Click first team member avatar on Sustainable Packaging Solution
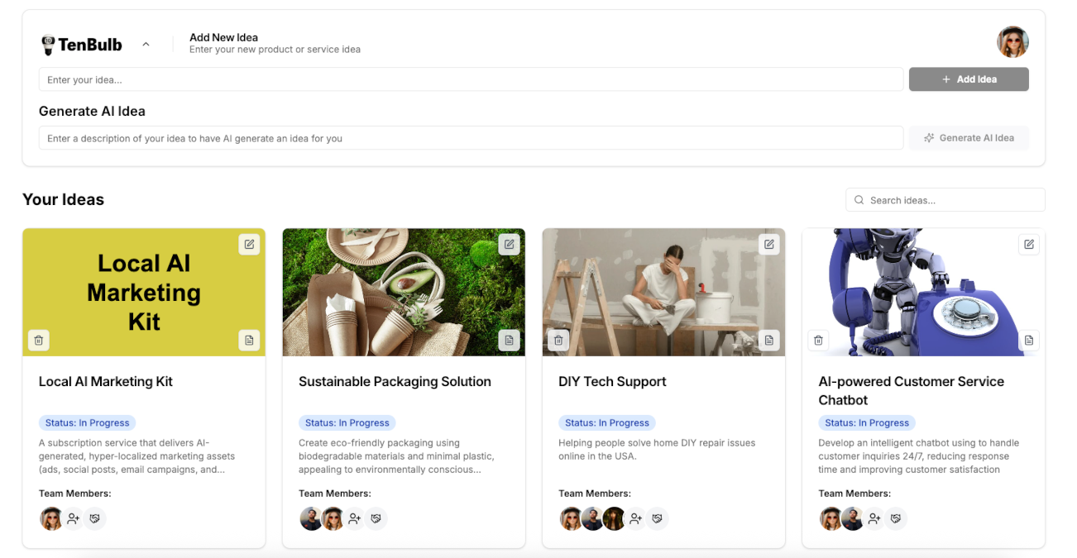The width and height of the screenshot is (1077, 558). 311,518
